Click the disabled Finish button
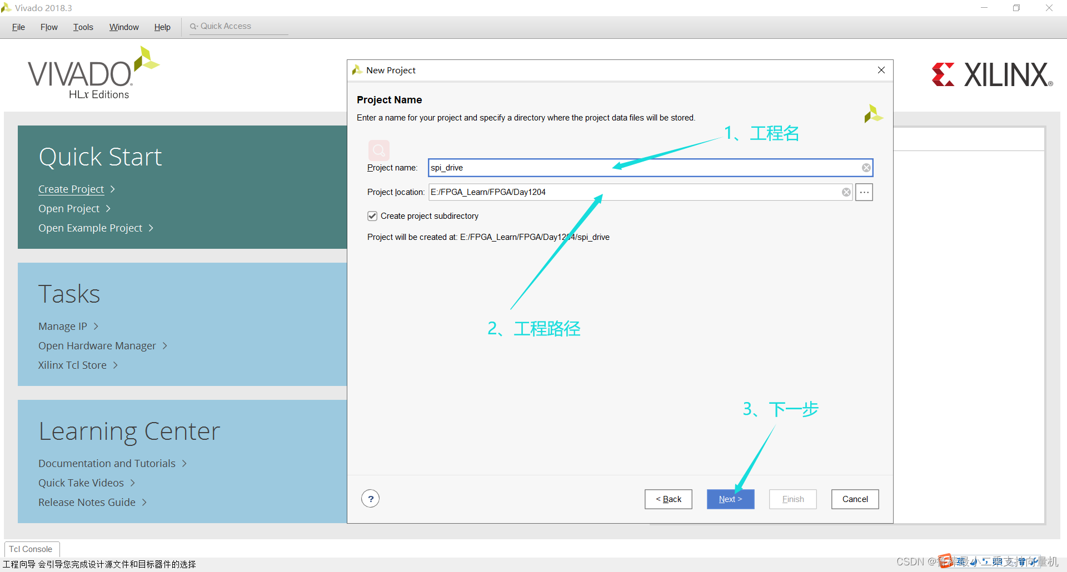The image size is (1067, 572). [793, 499]
